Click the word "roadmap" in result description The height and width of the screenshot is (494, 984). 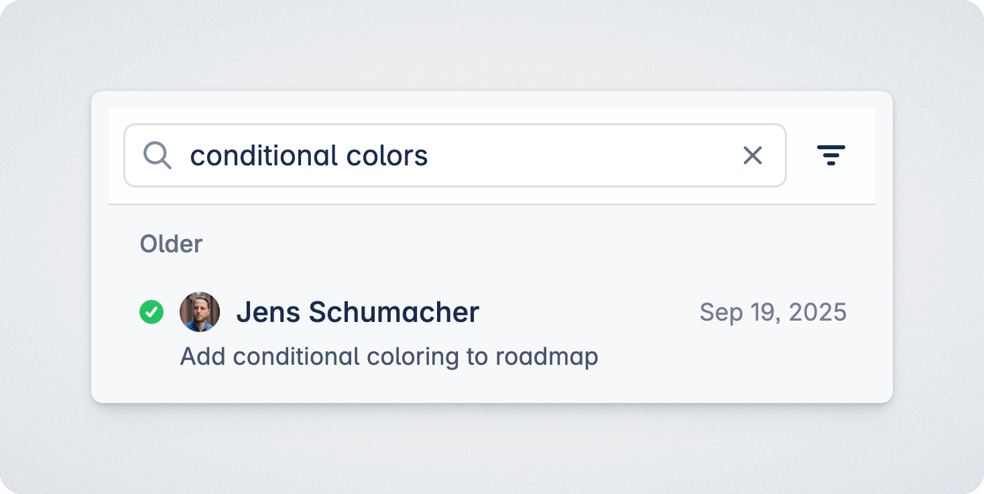tap(546, 357)
